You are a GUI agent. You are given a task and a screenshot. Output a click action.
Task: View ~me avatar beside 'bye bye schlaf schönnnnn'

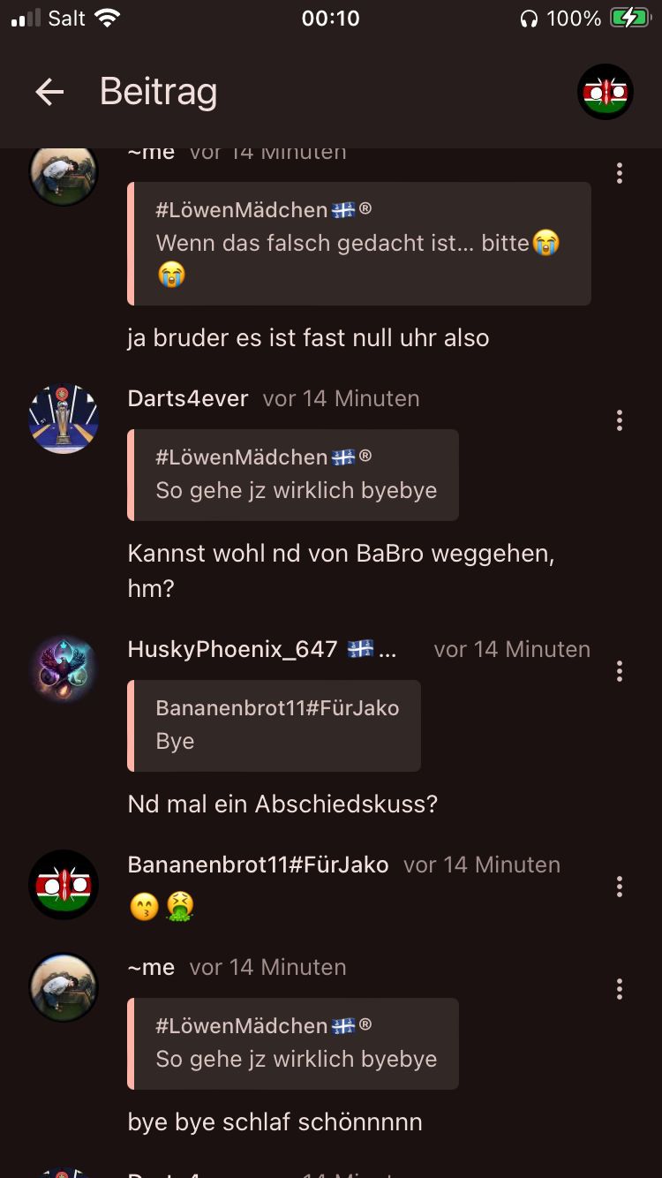[64, 988]
